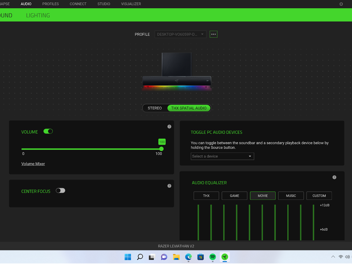This screenshot has width=352, height=264.
Task: Expand the Profile dropdown
Action: tap(180, 34)
